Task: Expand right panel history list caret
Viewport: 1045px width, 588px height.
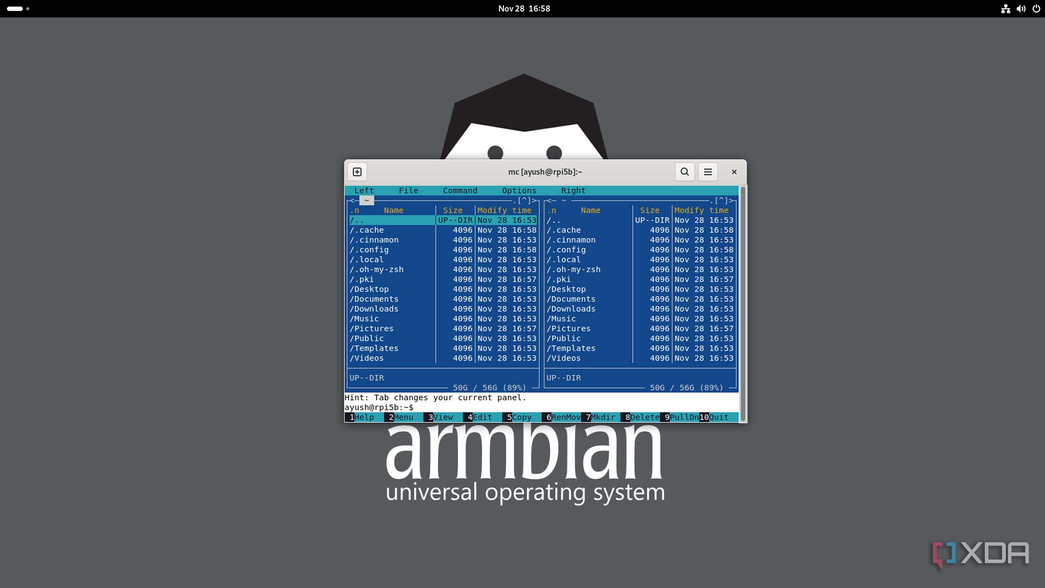Action: point(721,201)
